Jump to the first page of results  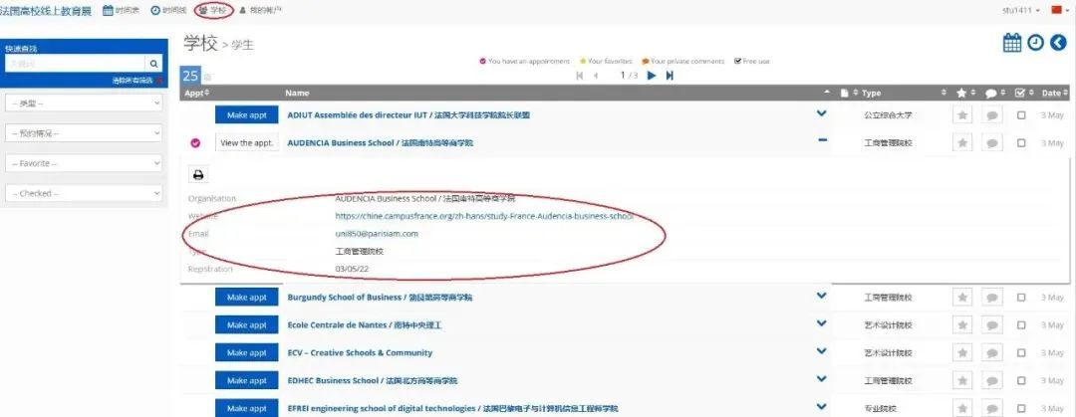tap(579, 76)
